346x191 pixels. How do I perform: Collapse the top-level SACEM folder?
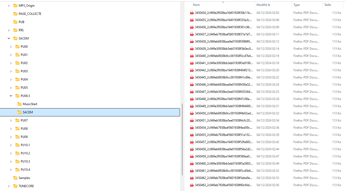[x=9, y=38]
